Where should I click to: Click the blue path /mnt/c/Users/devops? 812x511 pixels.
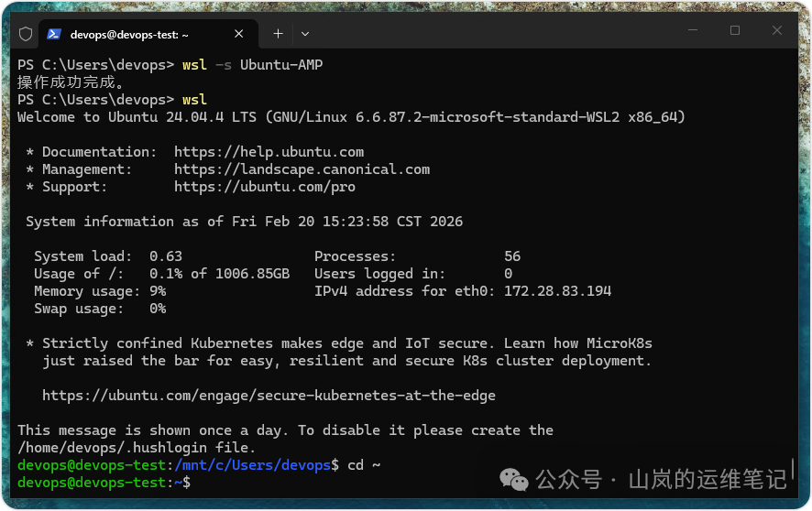pos(253,465)
